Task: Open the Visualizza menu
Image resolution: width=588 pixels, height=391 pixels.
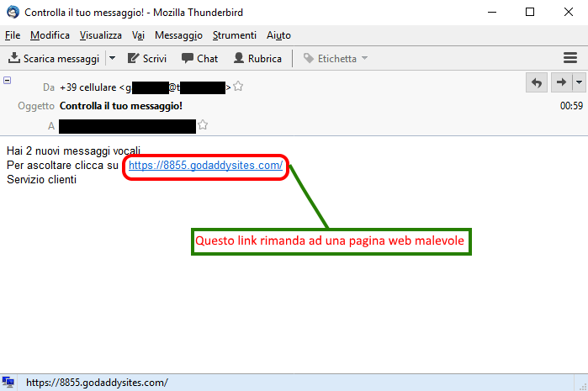Action: tap(100, 35)
